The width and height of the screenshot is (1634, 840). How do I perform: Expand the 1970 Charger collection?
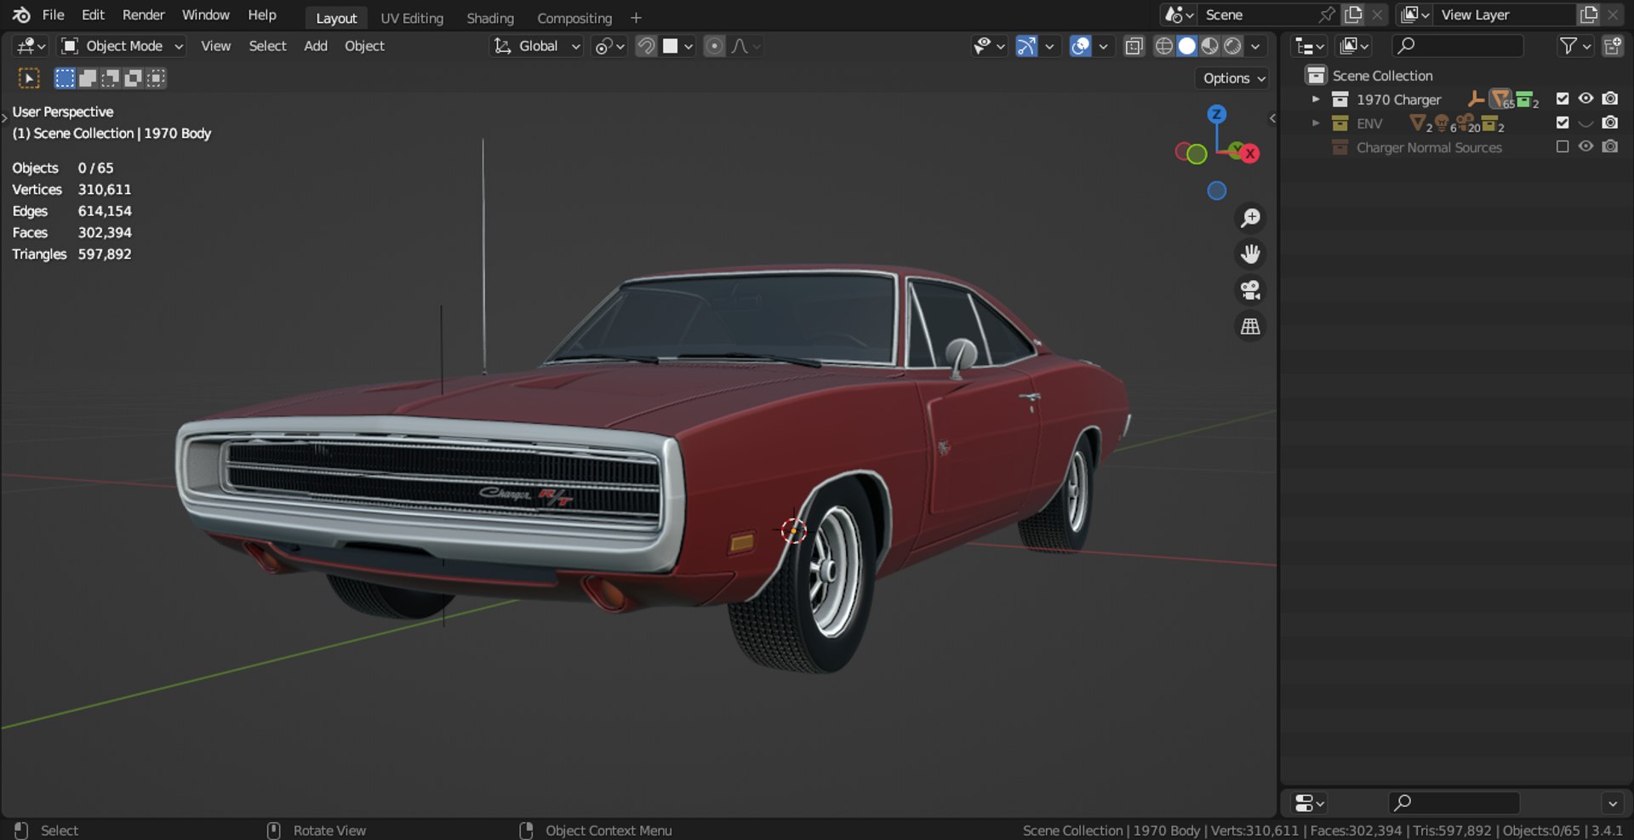pyautogui.click(x=1316, y=100)
